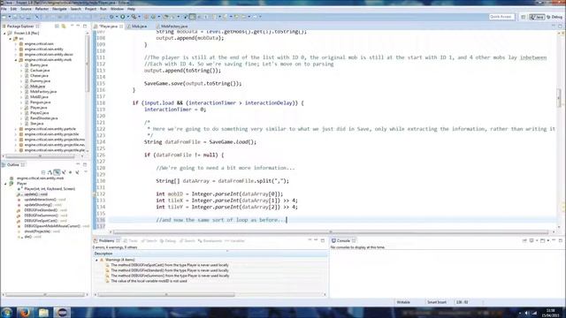The width and height of the screenshot is (566, 318).
Task: Toggle Hide Static Members in Outline
Action: tap(64, 172)
